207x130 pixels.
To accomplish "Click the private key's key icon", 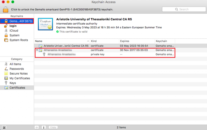I will coord(44,54).
